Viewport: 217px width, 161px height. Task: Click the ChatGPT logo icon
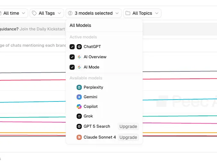(x=79, y=47)
